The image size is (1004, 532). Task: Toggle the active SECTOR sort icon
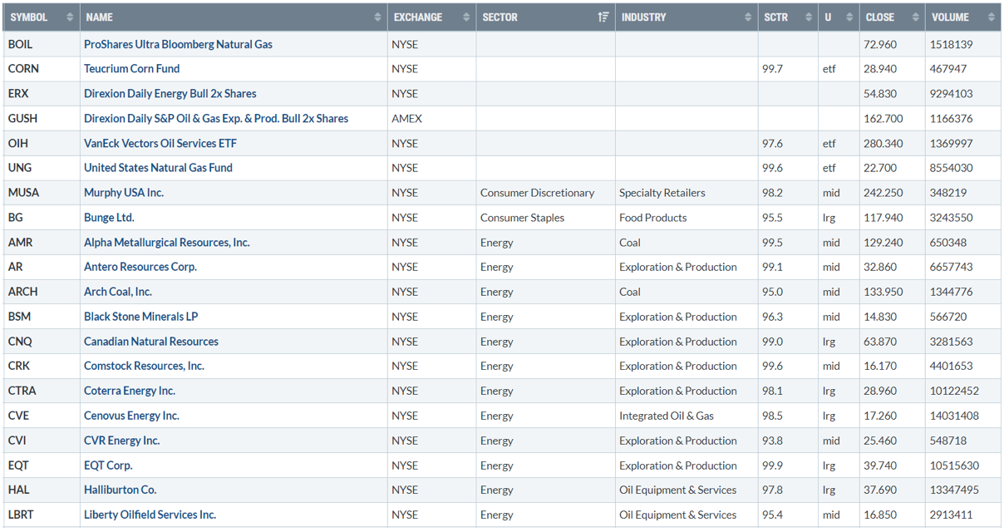coord(603,17)
